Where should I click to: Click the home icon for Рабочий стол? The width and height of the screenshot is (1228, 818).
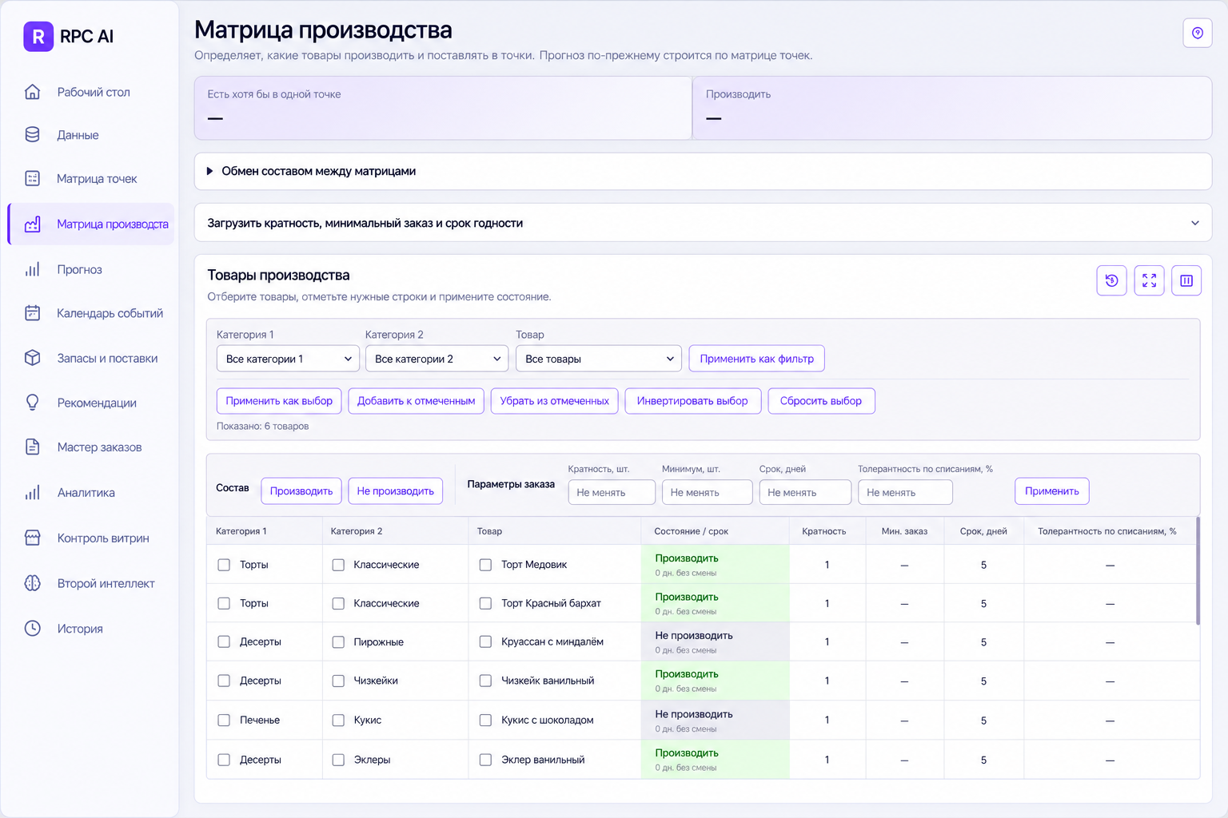32,92
